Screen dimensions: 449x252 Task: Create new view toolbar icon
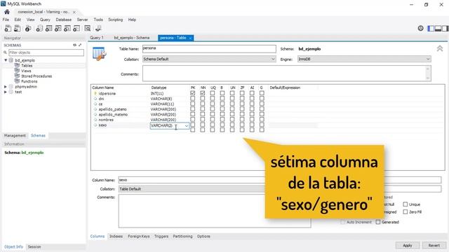[58, 28]
